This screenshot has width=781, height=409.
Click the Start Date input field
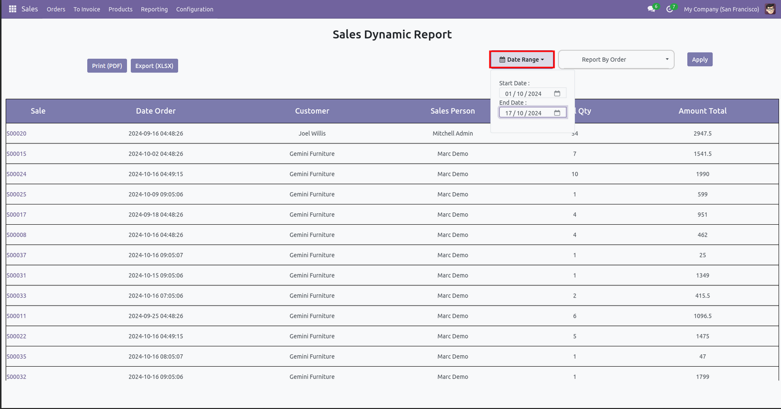click(x=525, y=94)
